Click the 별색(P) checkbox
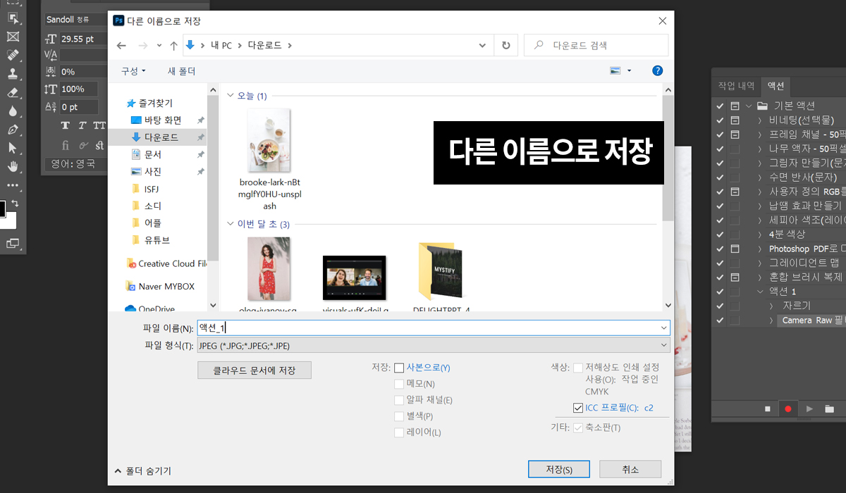Image resolution: width=846 pixels, height=493 pixels. (x=399, y=416)
